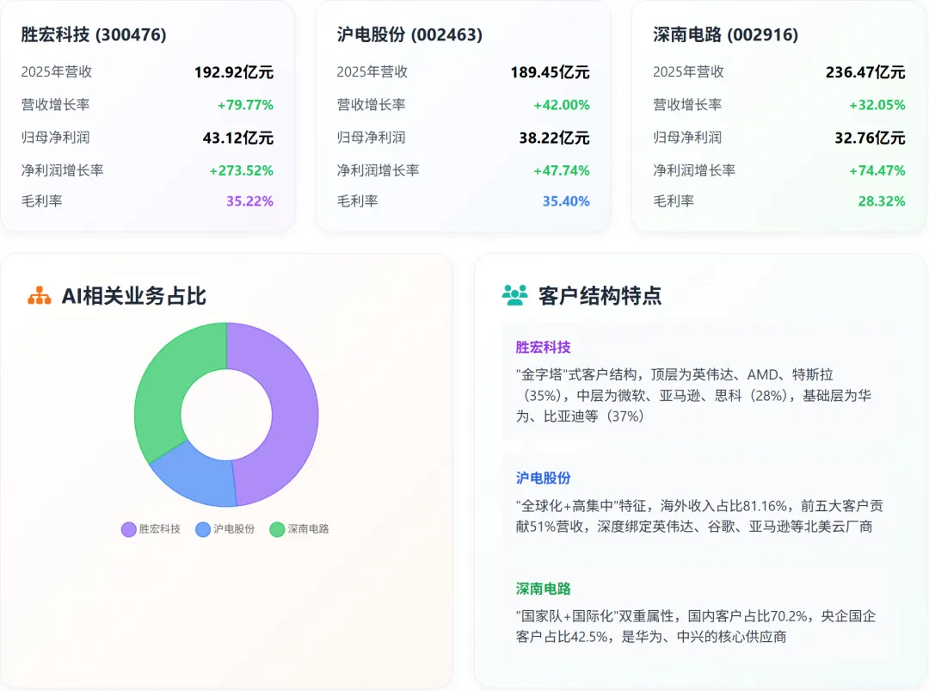Viewport: 929px width, 691px height.
Task: Click the 236.47亿元 revenue value
Action: coord(865,72)
